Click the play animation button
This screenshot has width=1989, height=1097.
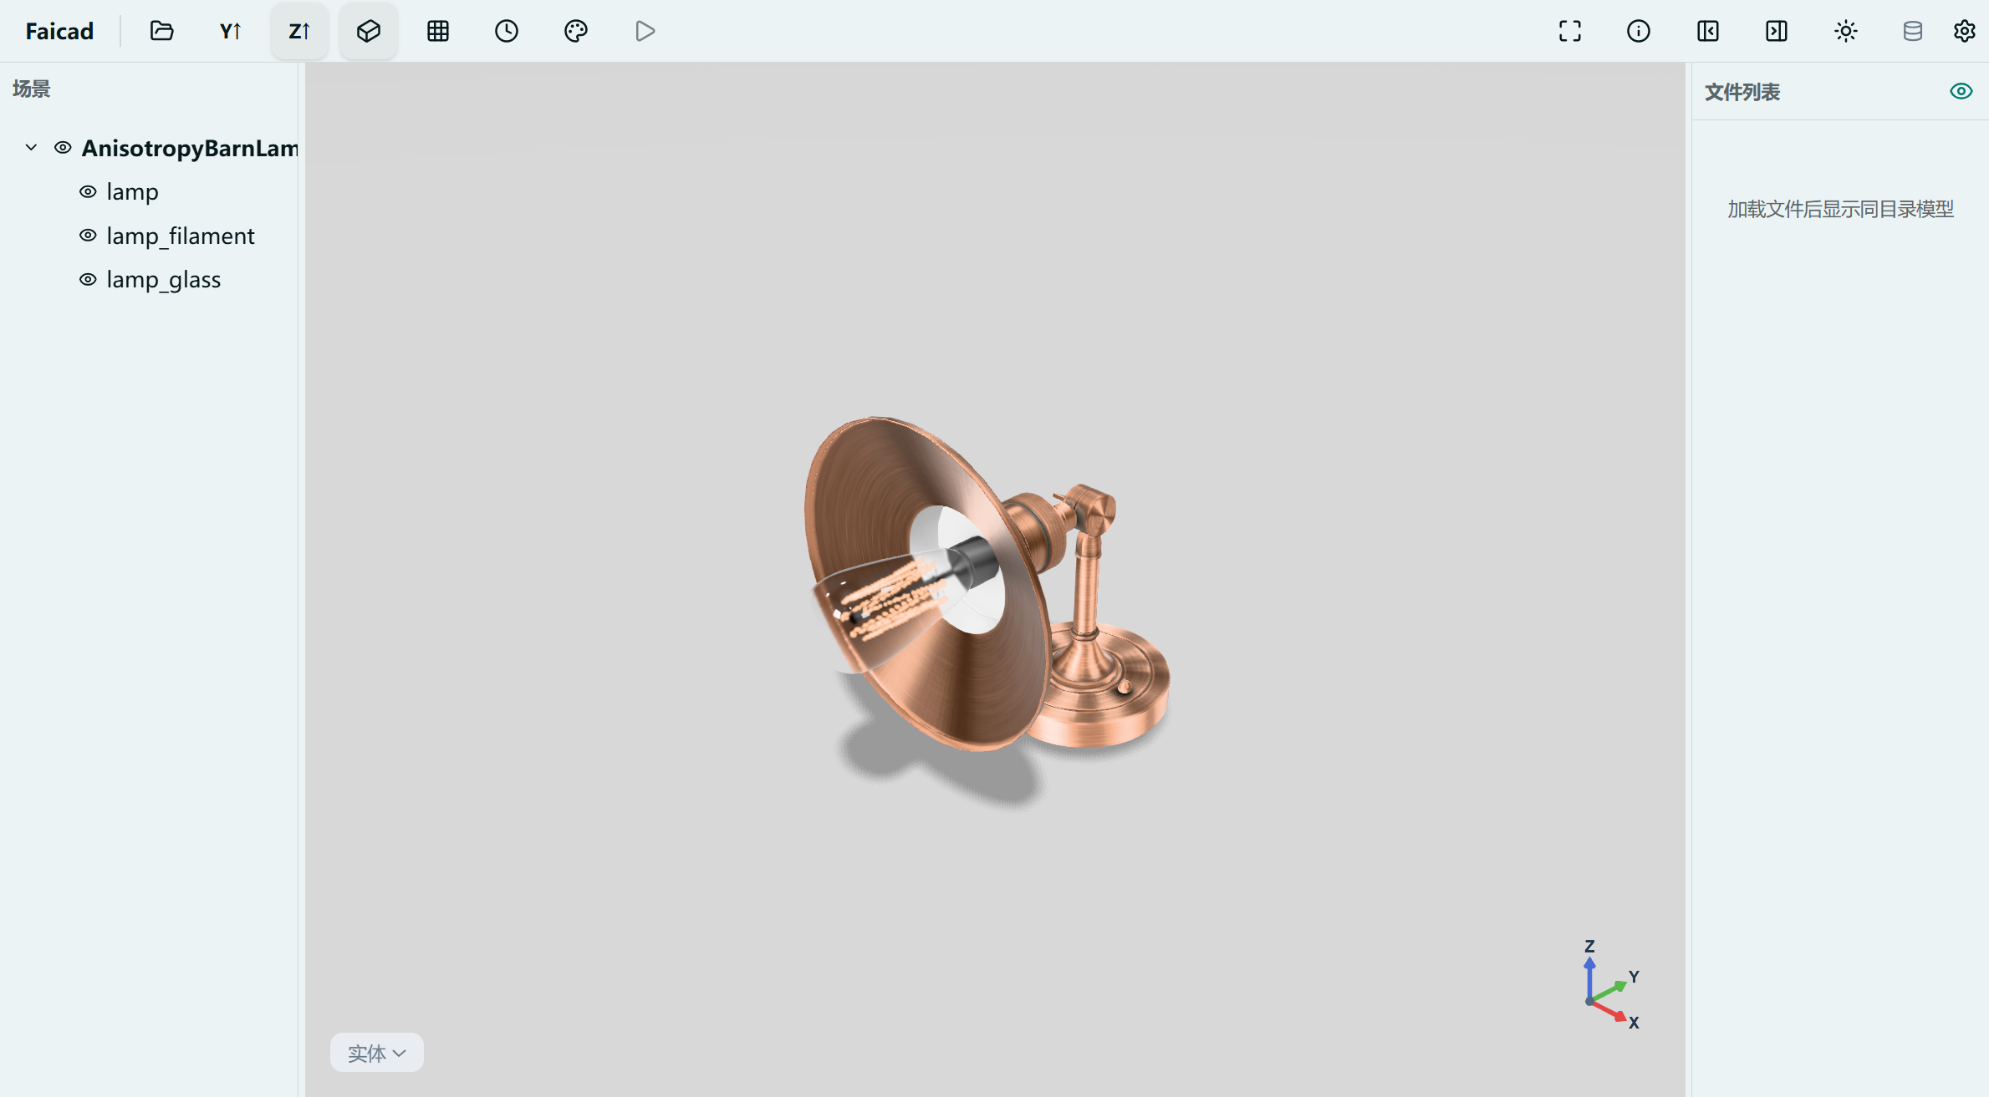[x=645, y=31]
